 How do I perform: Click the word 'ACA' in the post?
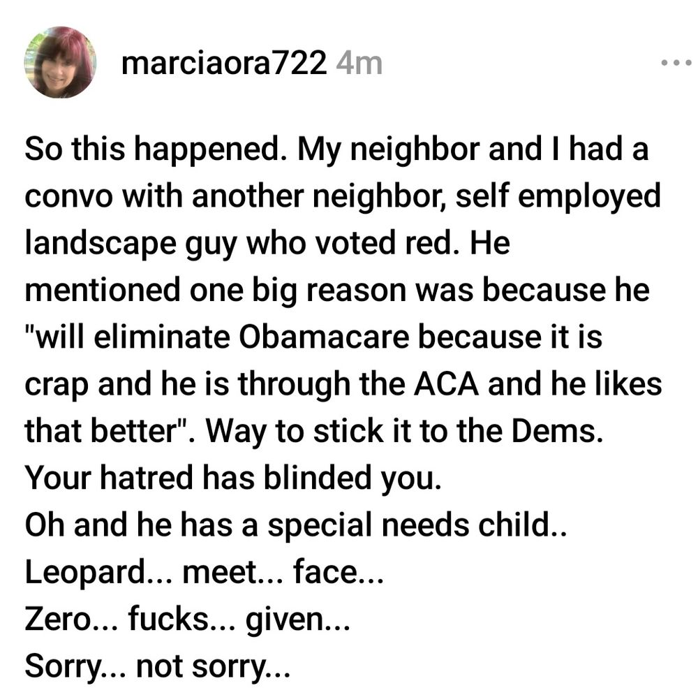coord(446,384)
